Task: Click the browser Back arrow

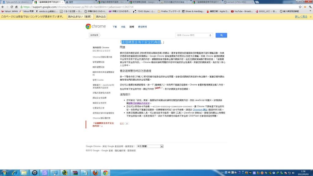Action: tap(2, 7)
